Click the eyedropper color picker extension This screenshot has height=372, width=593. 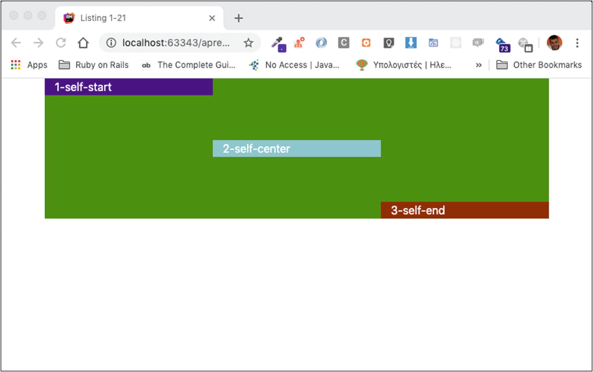278,44
